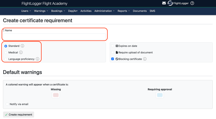Uncheck the Blocking certificate checkbox
216x119 pixels.
click(113, 59)
